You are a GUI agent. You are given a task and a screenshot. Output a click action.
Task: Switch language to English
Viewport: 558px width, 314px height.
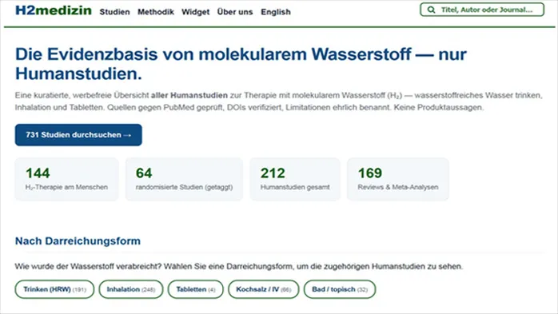tap(276, 12)
